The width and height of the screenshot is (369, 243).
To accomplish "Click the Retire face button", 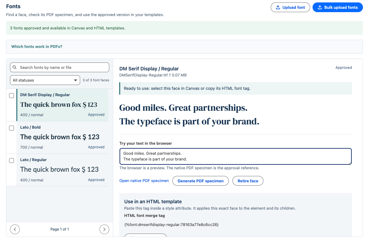I will (248, 181).
